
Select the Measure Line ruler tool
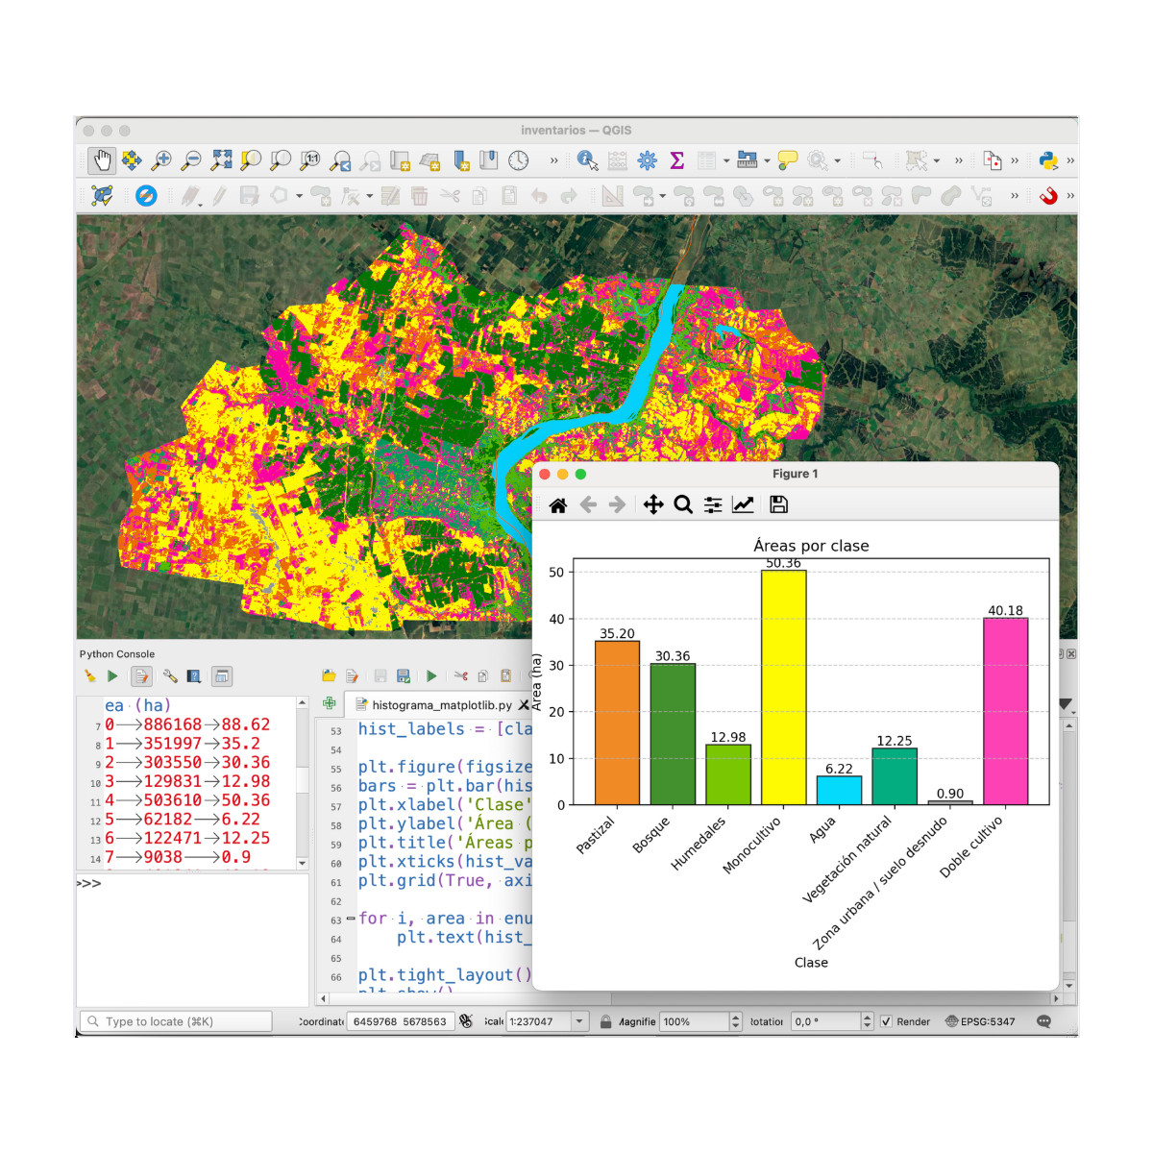click(x=747, y=160)
